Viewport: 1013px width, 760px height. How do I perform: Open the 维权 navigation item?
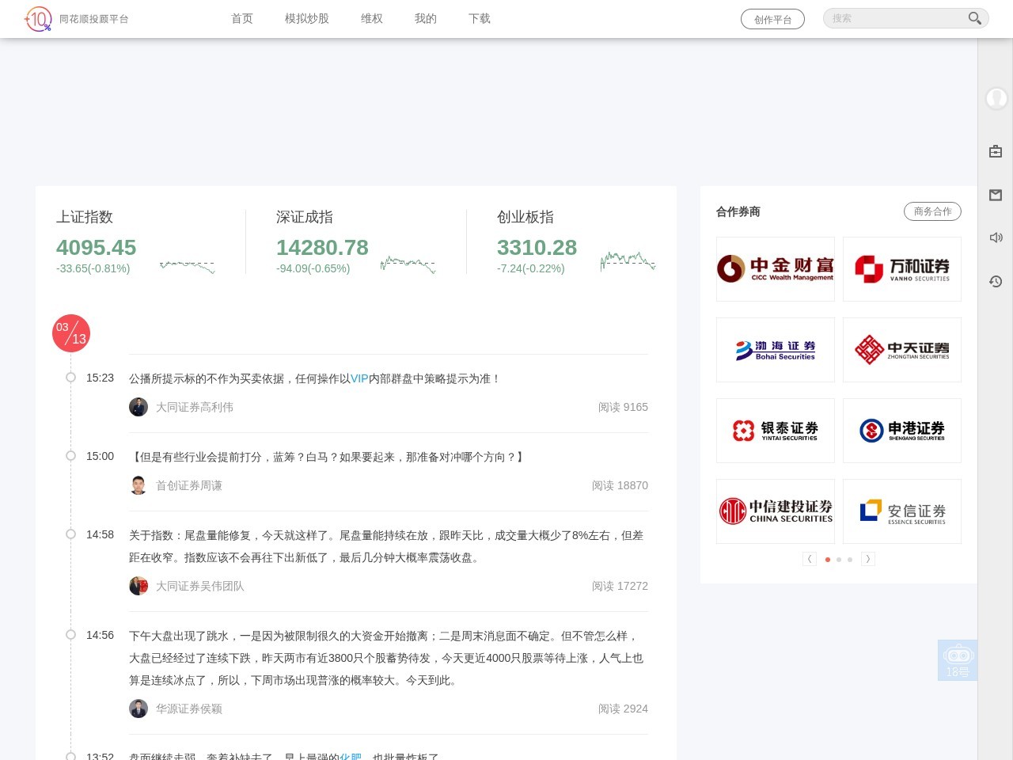point(372,18)
